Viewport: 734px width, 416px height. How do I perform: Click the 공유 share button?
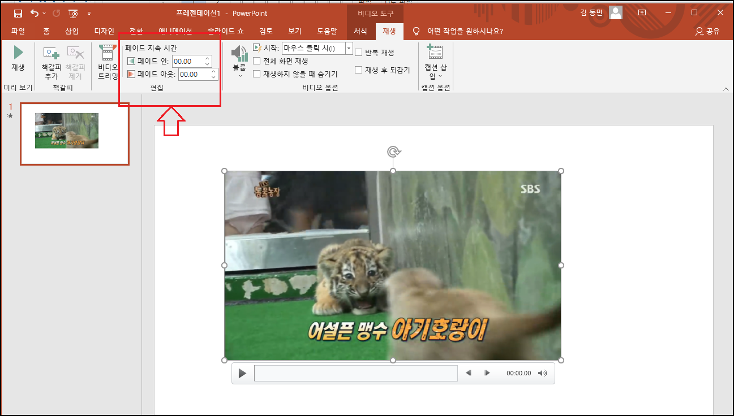tap(708, 31)
